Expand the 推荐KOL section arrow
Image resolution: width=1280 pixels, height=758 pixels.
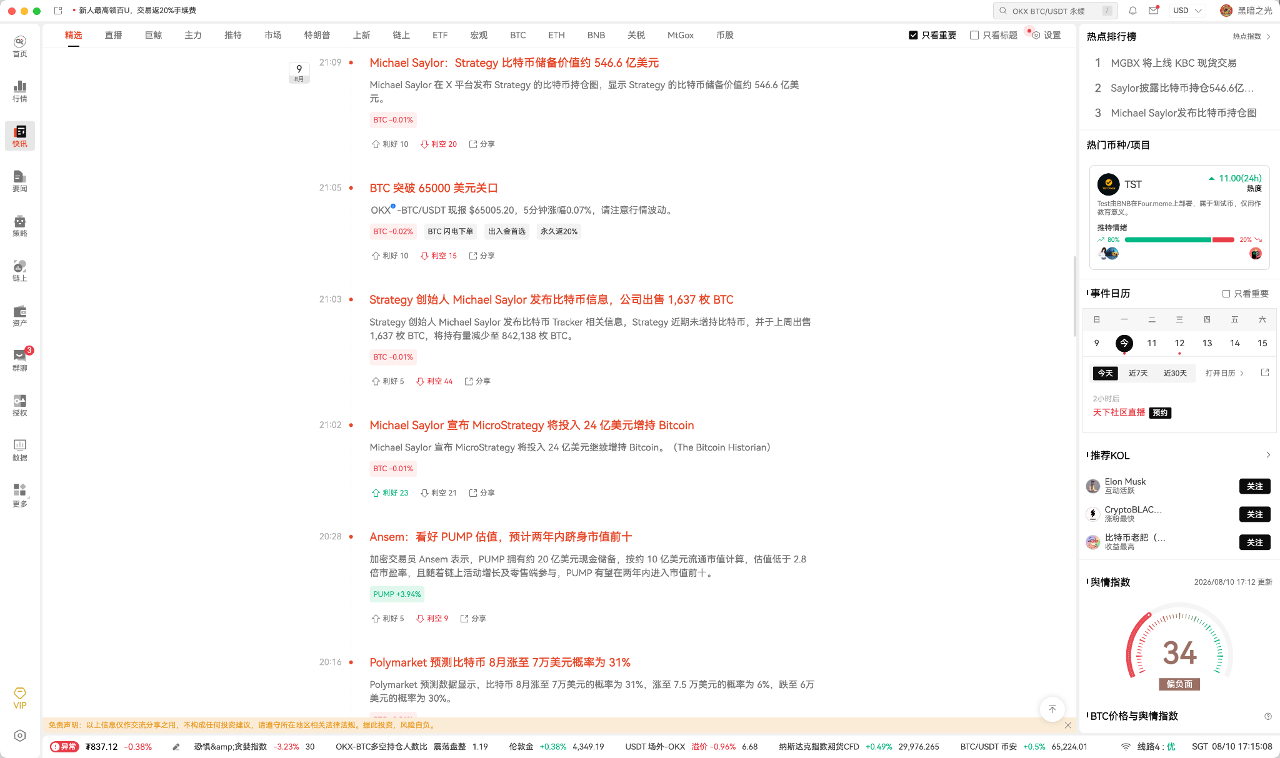(1268, 455)
